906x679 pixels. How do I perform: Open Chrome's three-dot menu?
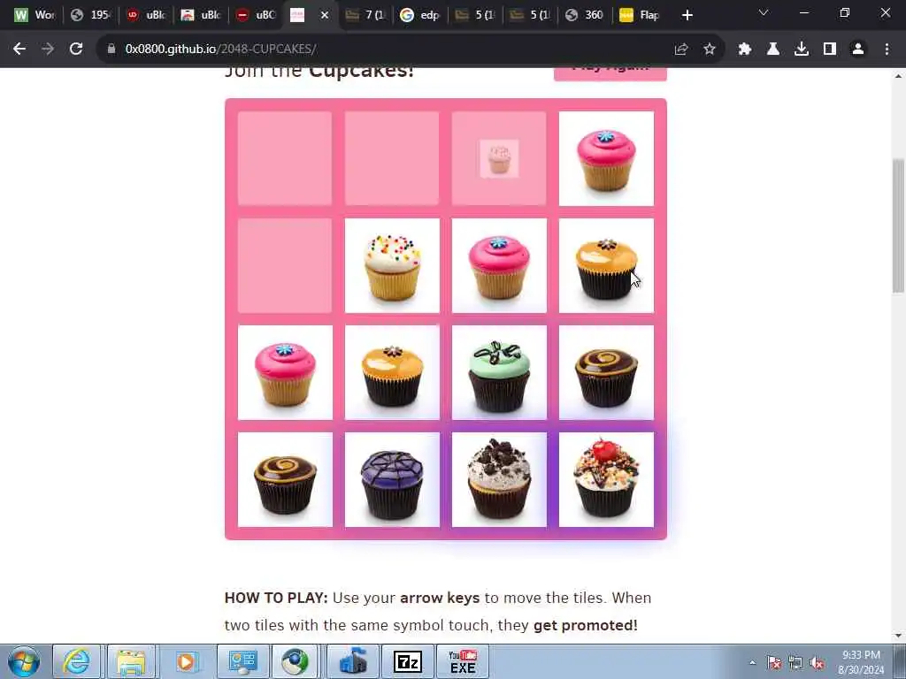pyautogui.click(x=887, y=50)
